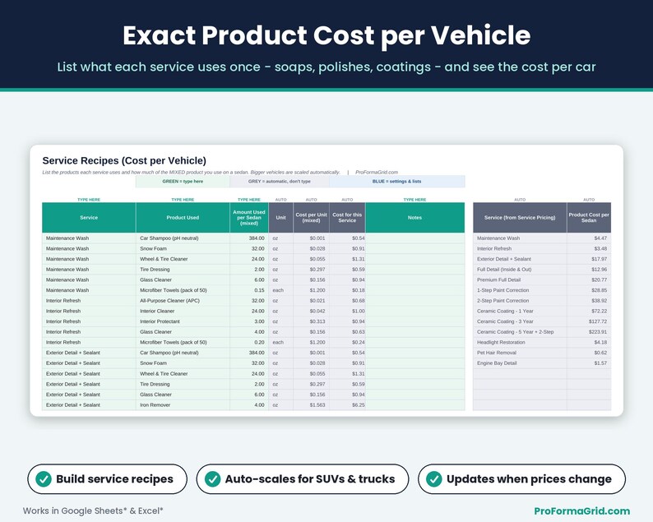
Task: Click the $0.021 cost per unit cell
Action: click(x=311, y=301)
